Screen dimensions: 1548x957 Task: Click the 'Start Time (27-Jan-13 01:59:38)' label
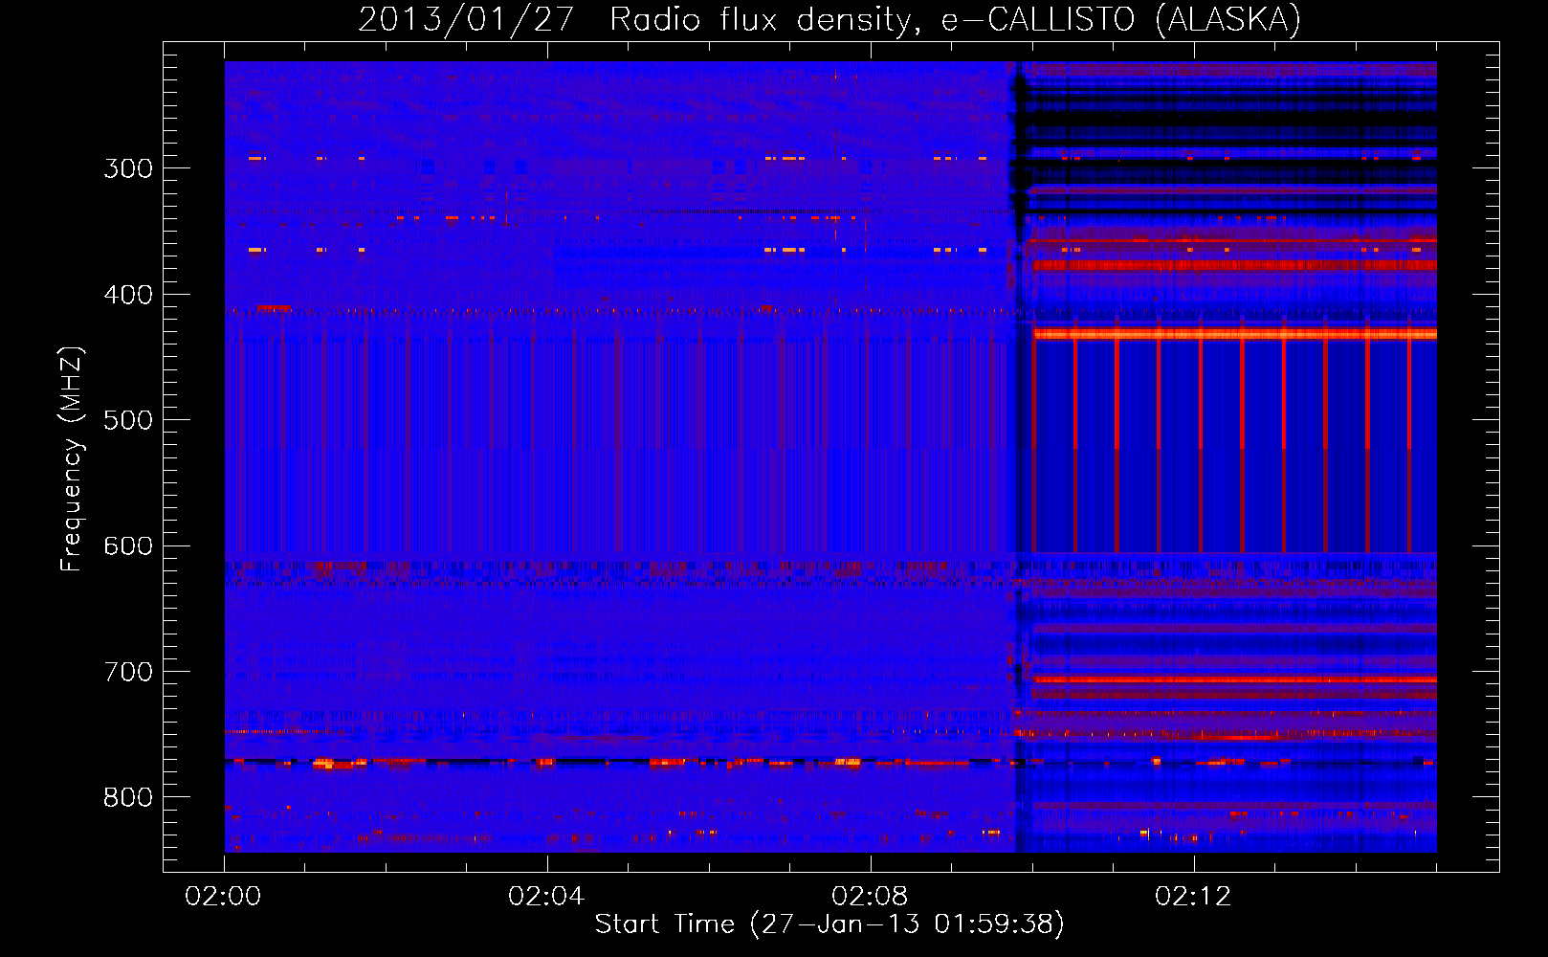[x=829, y=924]
